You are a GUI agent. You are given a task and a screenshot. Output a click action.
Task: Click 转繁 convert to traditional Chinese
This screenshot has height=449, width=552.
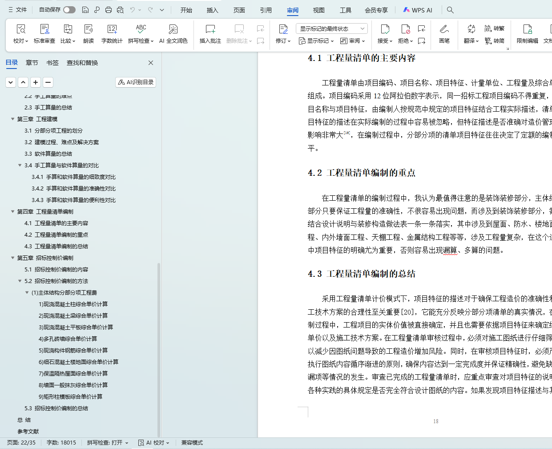[x=494, y=28]
